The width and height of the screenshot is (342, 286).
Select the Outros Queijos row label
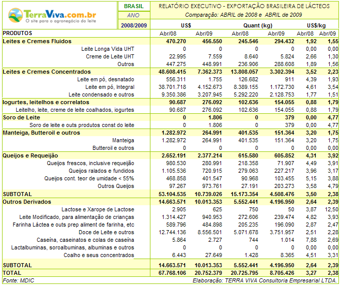[x=116, y=186]
